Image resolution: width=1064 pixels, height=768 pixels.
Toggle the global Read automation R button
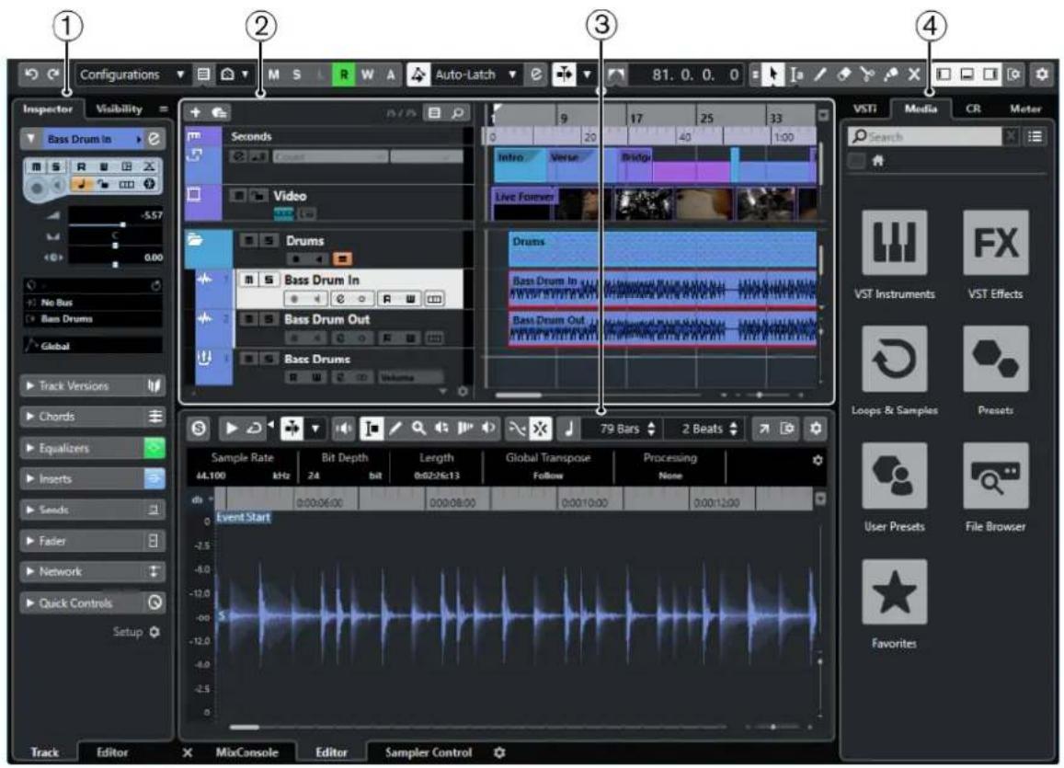click(x=344, y=75)
